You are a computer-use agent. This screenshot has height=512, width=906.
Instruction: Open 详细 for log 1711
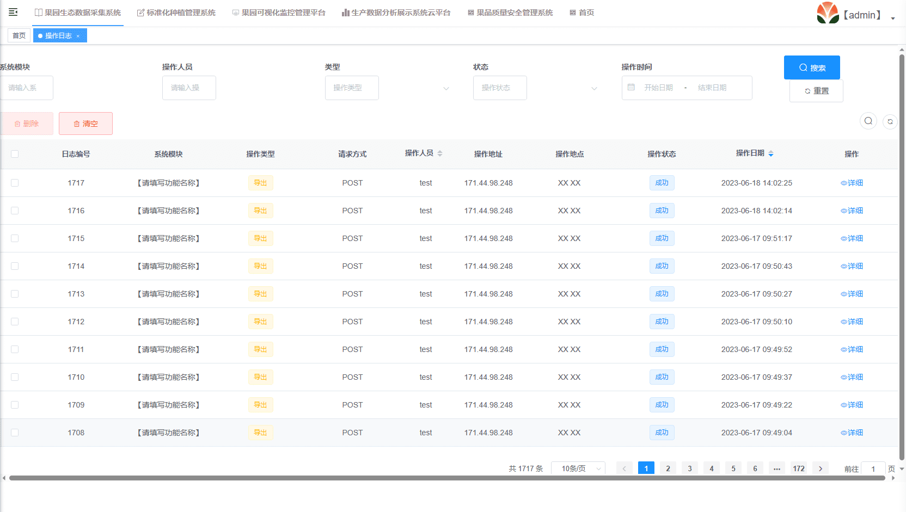point(852,349)
